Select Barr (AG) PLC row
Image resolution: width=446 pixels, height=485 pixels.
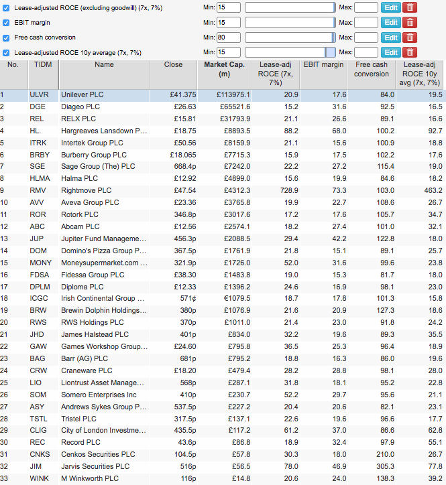tap(223, 359)
